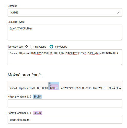Click the refresh icon next to Testovací text
127x128 pixels.
(26, 47)
